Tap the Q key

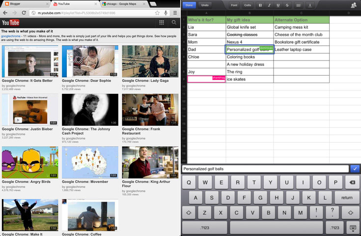189,182
